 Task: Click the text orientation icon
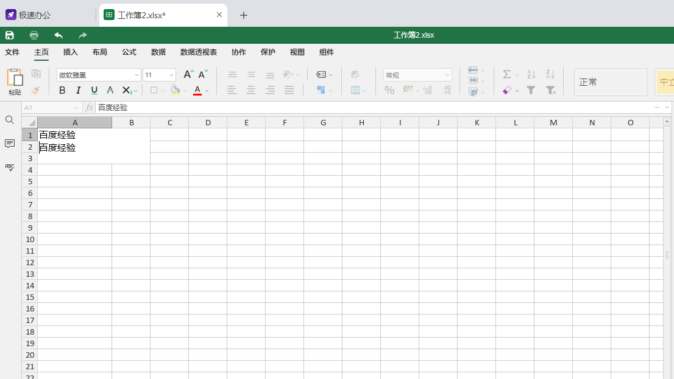click(288, 75)
